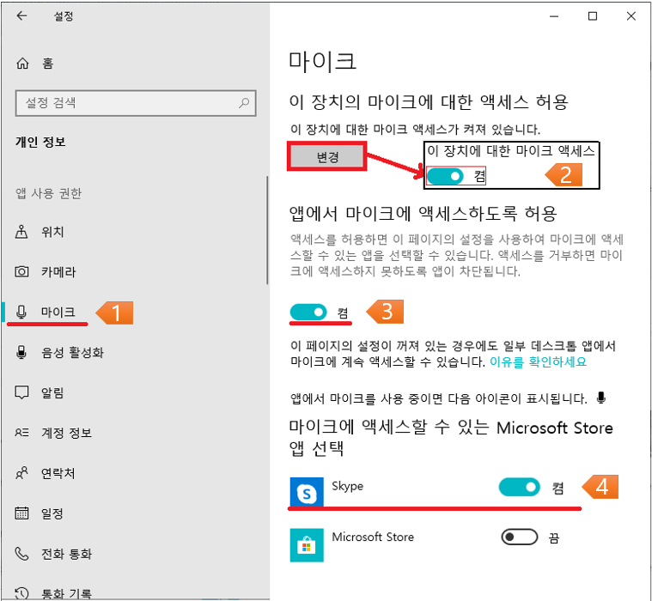Click the 개인 정보 section label
The height and width of the screenshot is (601, 652).
40,142
